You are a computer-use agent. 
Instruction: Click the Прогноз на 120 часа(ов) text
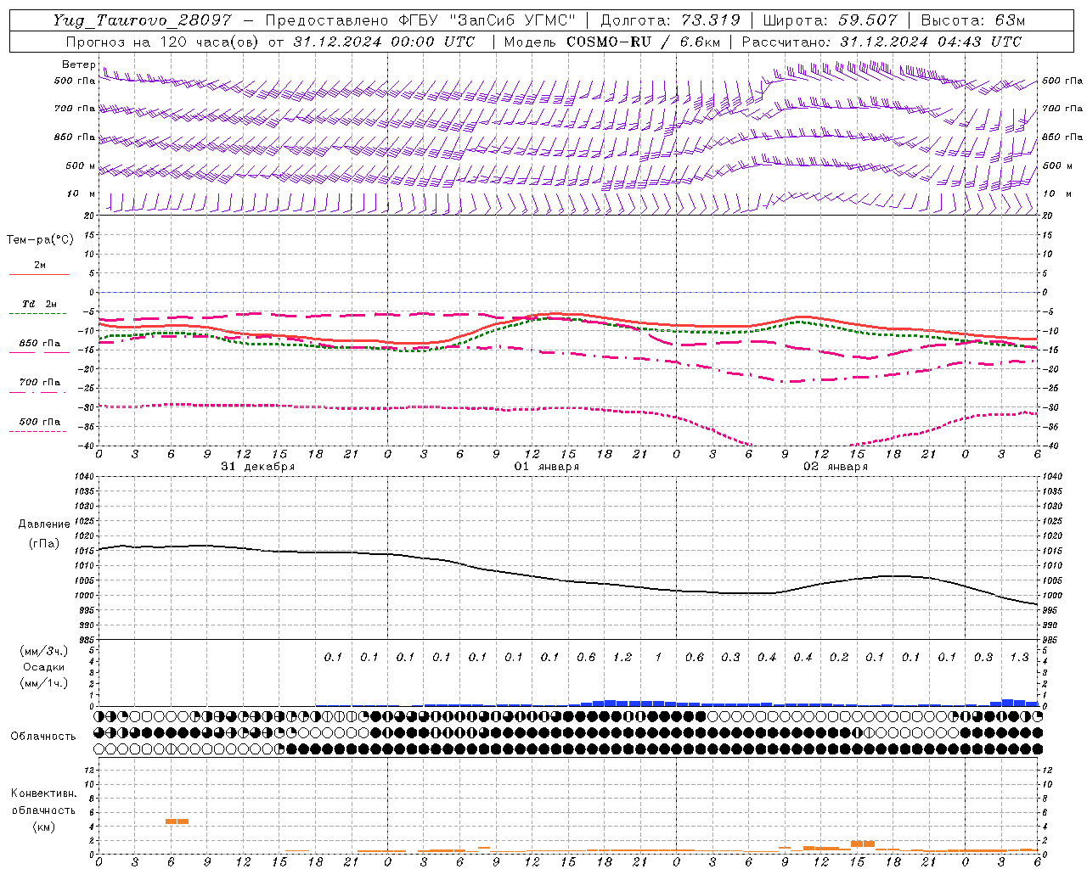(163, 42)
